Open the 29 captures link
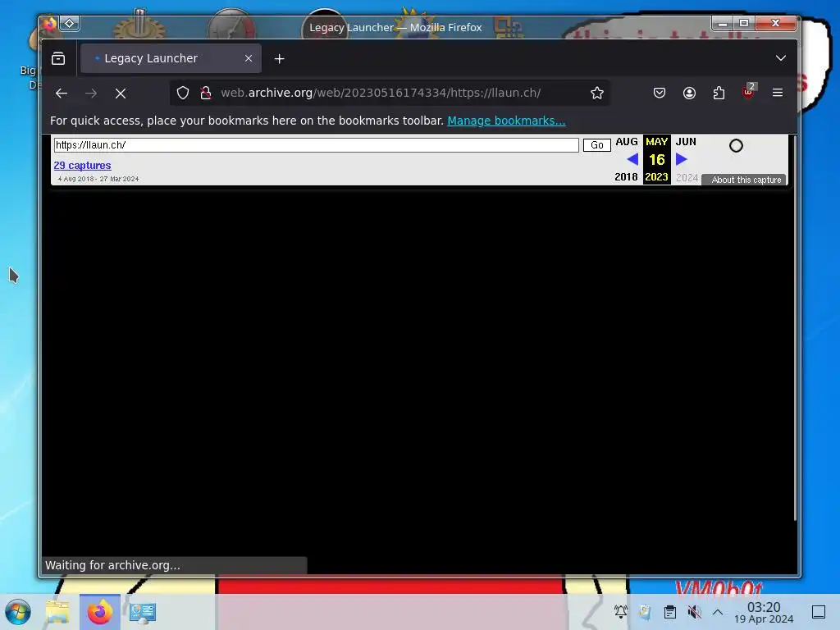Viewport: 840px width, 630px height. (x=82, y=166)
